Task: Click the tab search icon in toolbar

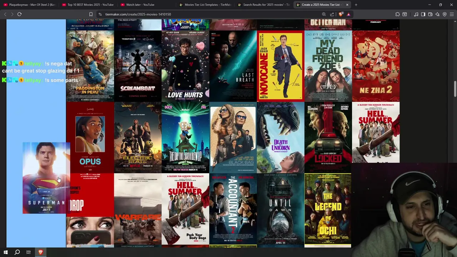Action: (405, 14)
